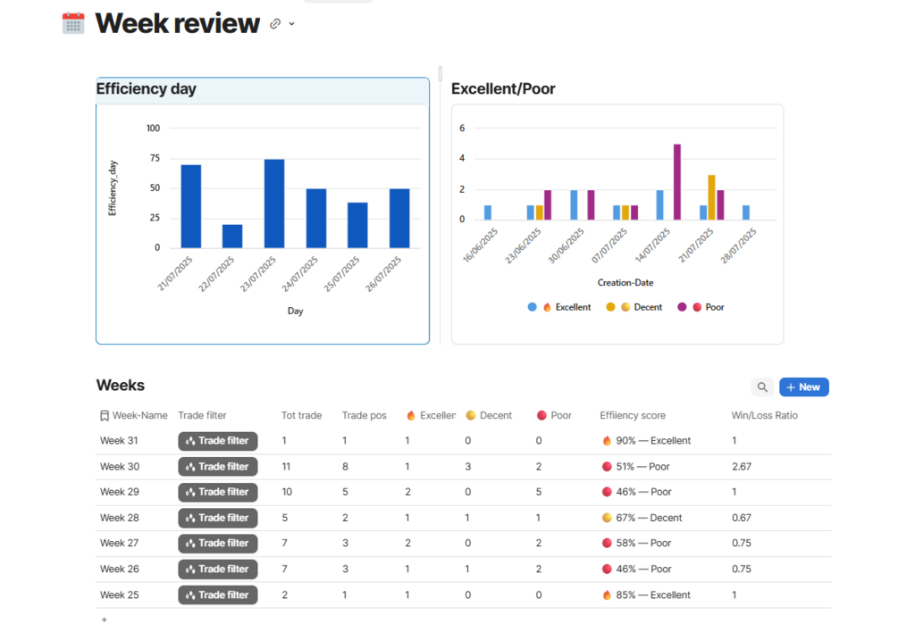Click the calendar page icon
The image size is (898, 632).
73,23
